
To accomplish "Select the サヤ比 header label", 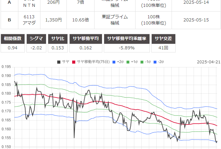I will [58, 38].
